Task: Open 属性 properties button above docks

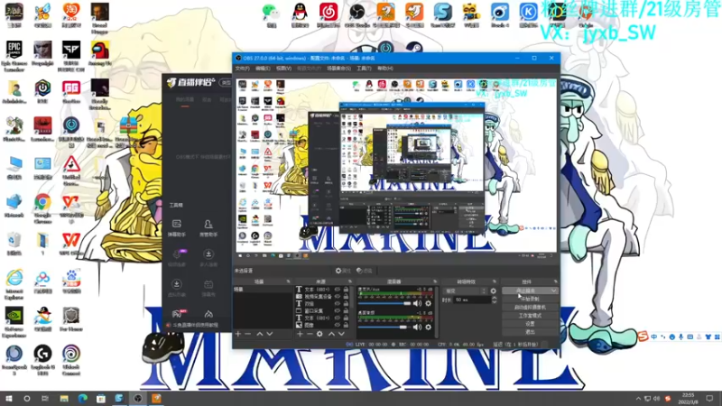Action: 343,271
